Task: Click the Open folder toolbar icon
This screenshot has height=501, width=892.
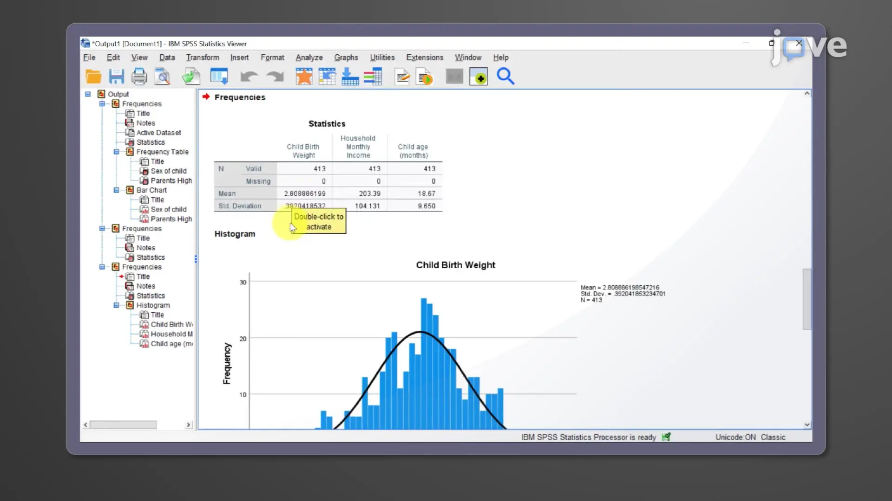Action: (x=93, y=77)
